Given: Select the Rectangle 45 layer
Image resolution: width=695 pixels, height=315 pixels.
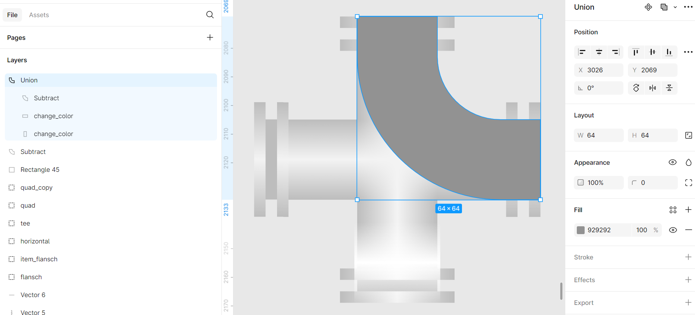Looking at the screenshot, I should point(40,170).
